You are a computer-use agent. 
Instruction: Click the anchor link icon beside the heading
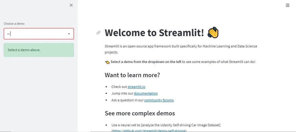tap(98, 33)
